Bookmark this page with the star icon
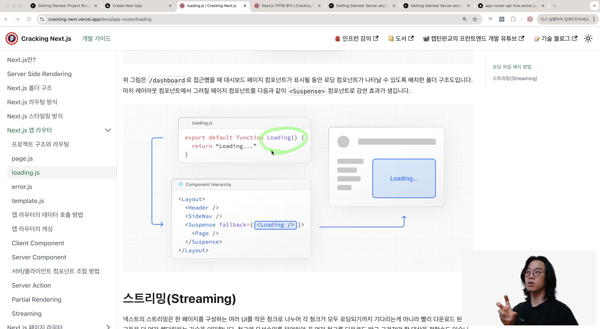 click(x=475, y=19)
